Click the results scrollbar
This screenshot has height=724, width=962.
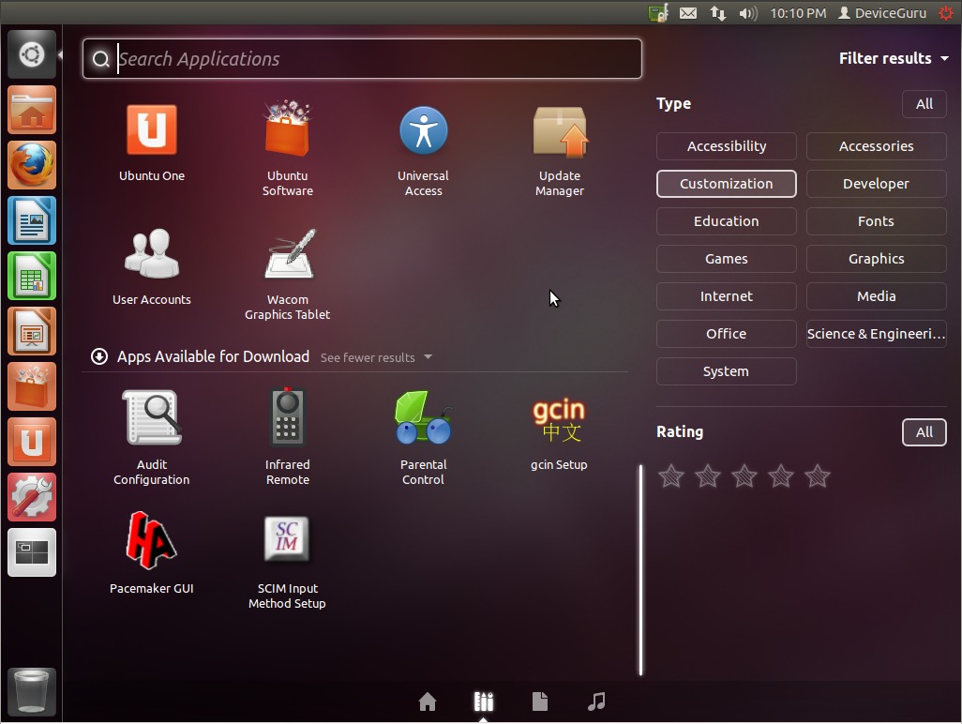[640, 569]
